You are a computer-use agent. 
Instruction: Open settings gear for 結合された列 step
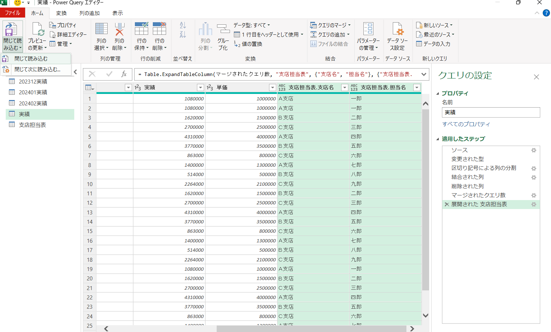534,177
